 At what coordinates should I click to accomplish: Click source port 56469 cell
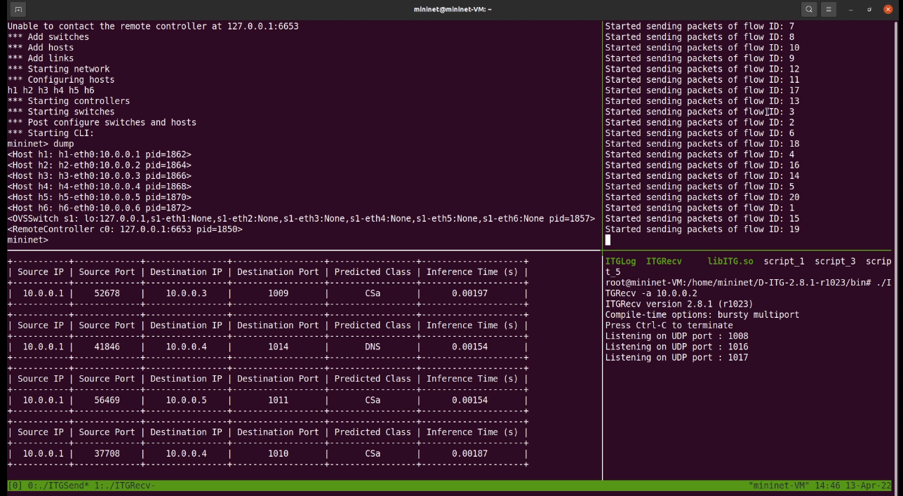107,400
